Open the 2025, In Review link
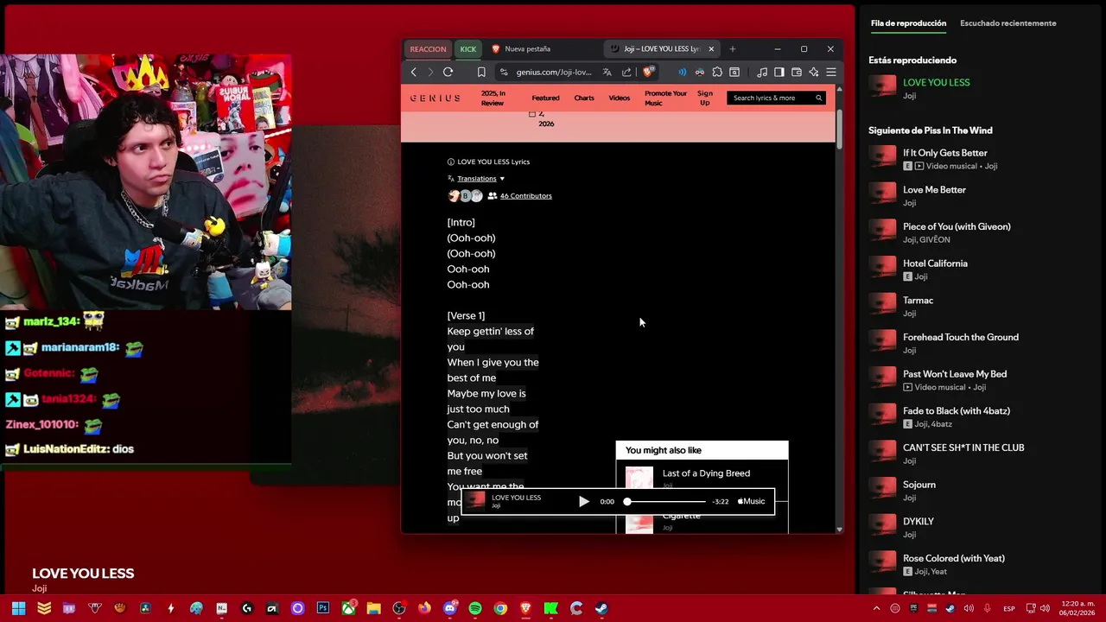Screen dimensions: 1106x622 click(x=493, y=98)
